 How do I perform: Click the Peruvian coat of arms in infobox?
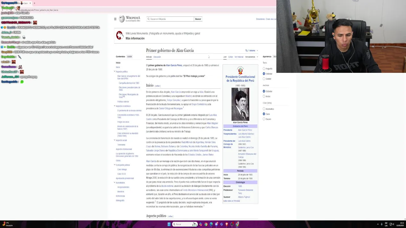click(x=240, y=70)
